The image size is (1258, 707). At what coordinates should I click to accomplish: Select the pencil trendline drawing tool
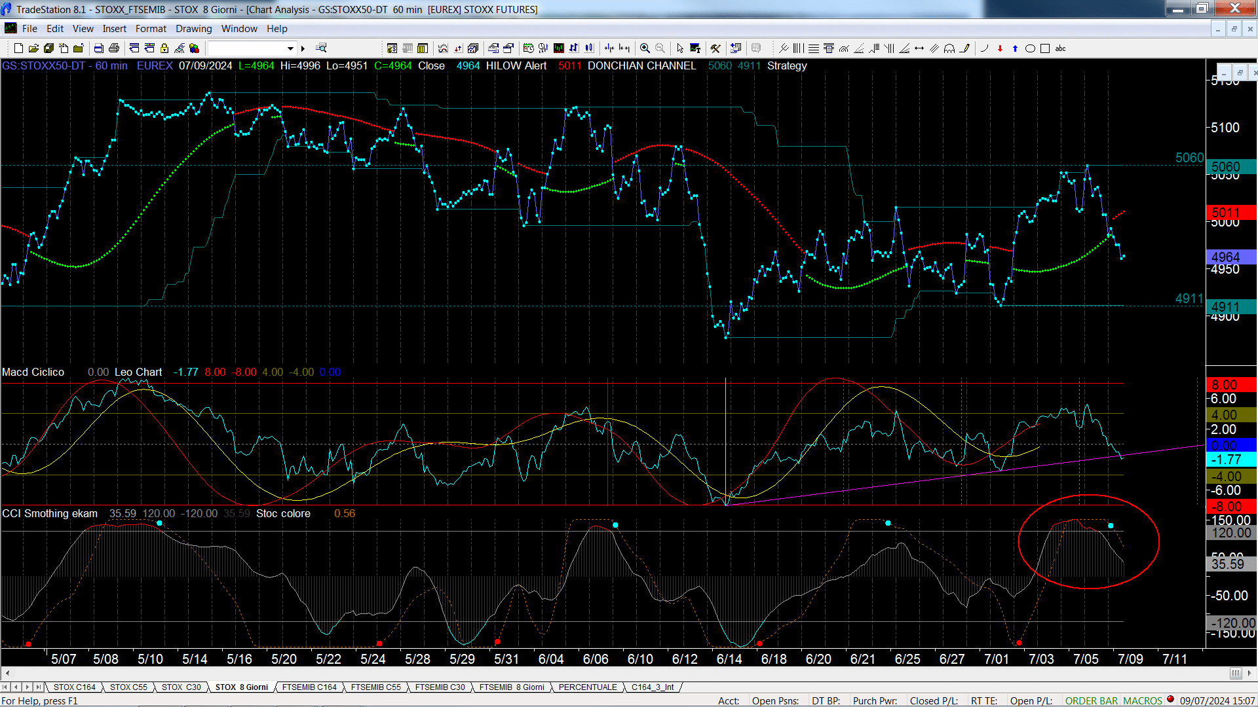coord(964,48)
